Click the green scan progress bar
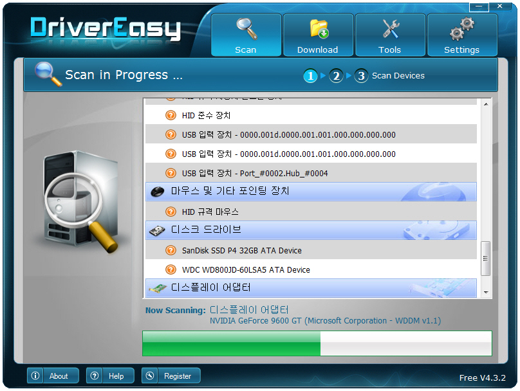This screenshot has width=520, height=391. 317,343
